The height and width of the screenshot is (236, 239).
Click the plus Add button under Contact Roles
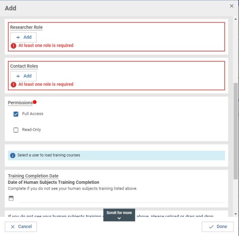[23, 76]
